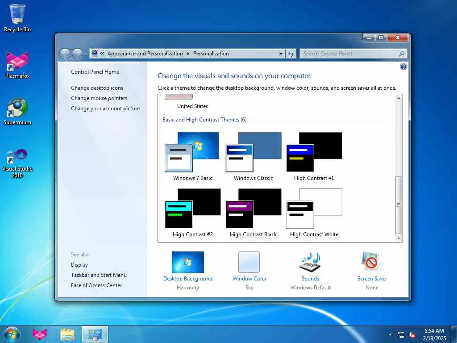This screenshot has height=343, width=457.
Task: Open Change mouse pointers link
Action: 99,98
